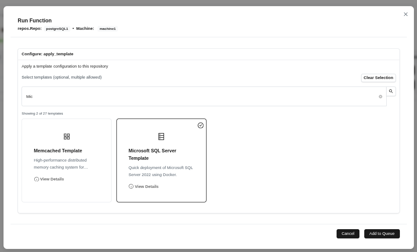417x252 pixels.
Task: Click the info icon beside Microsoft SQL View Details
Action: (x=131, y=187)
